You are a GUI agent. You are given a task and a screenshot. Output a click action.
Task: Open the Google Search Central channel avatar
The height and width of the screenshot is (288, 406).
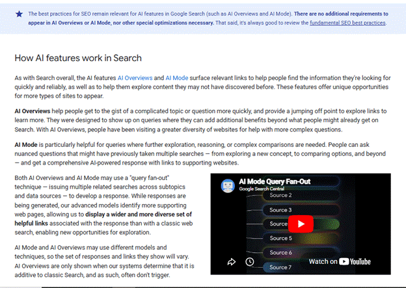tap(228, 186)
